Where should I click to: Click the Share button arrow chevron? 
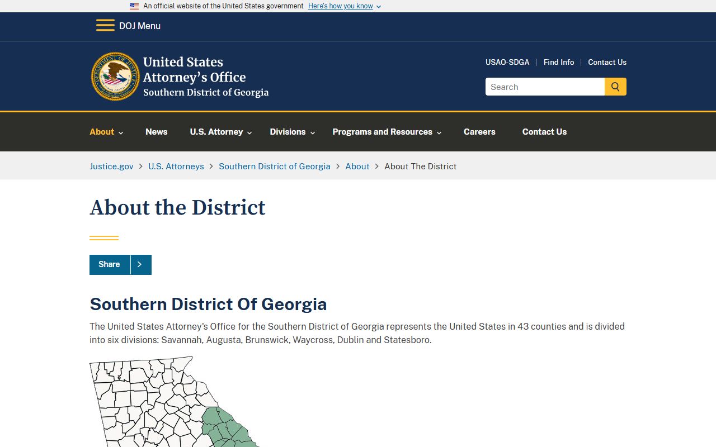(x=140, y=265)
